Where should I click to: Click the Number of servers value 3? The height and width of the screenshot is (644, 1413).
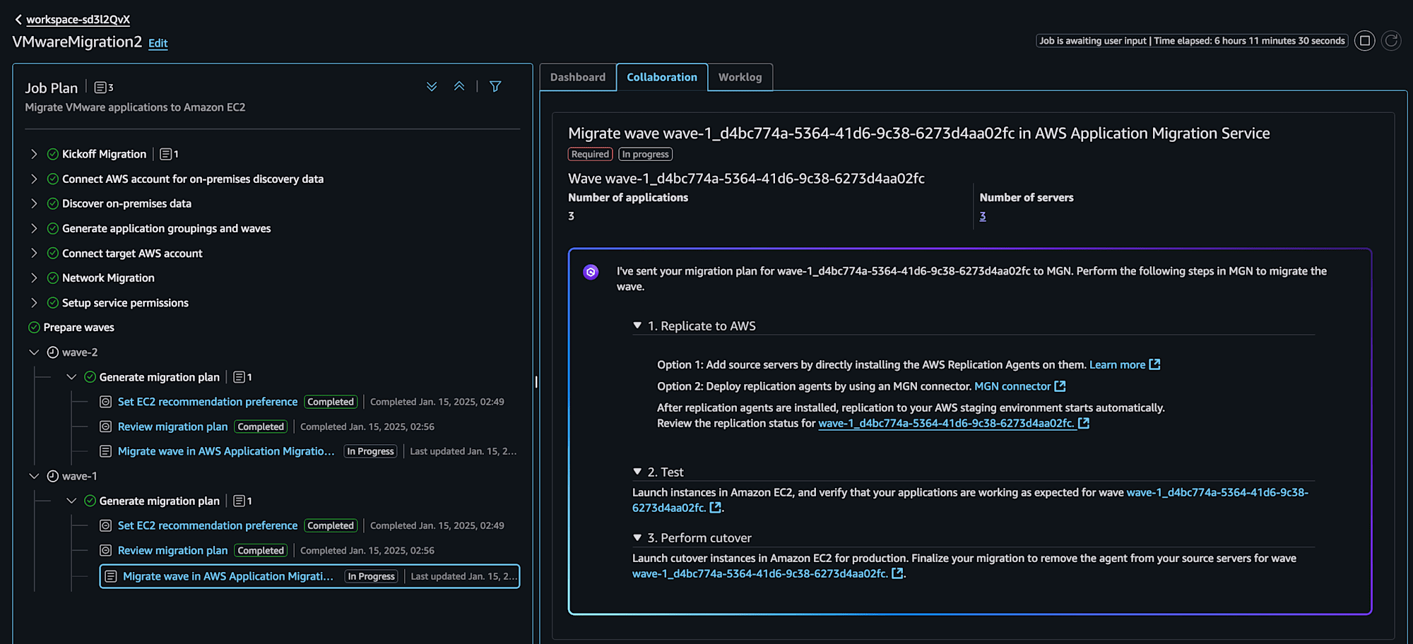(x=983, y=216)
